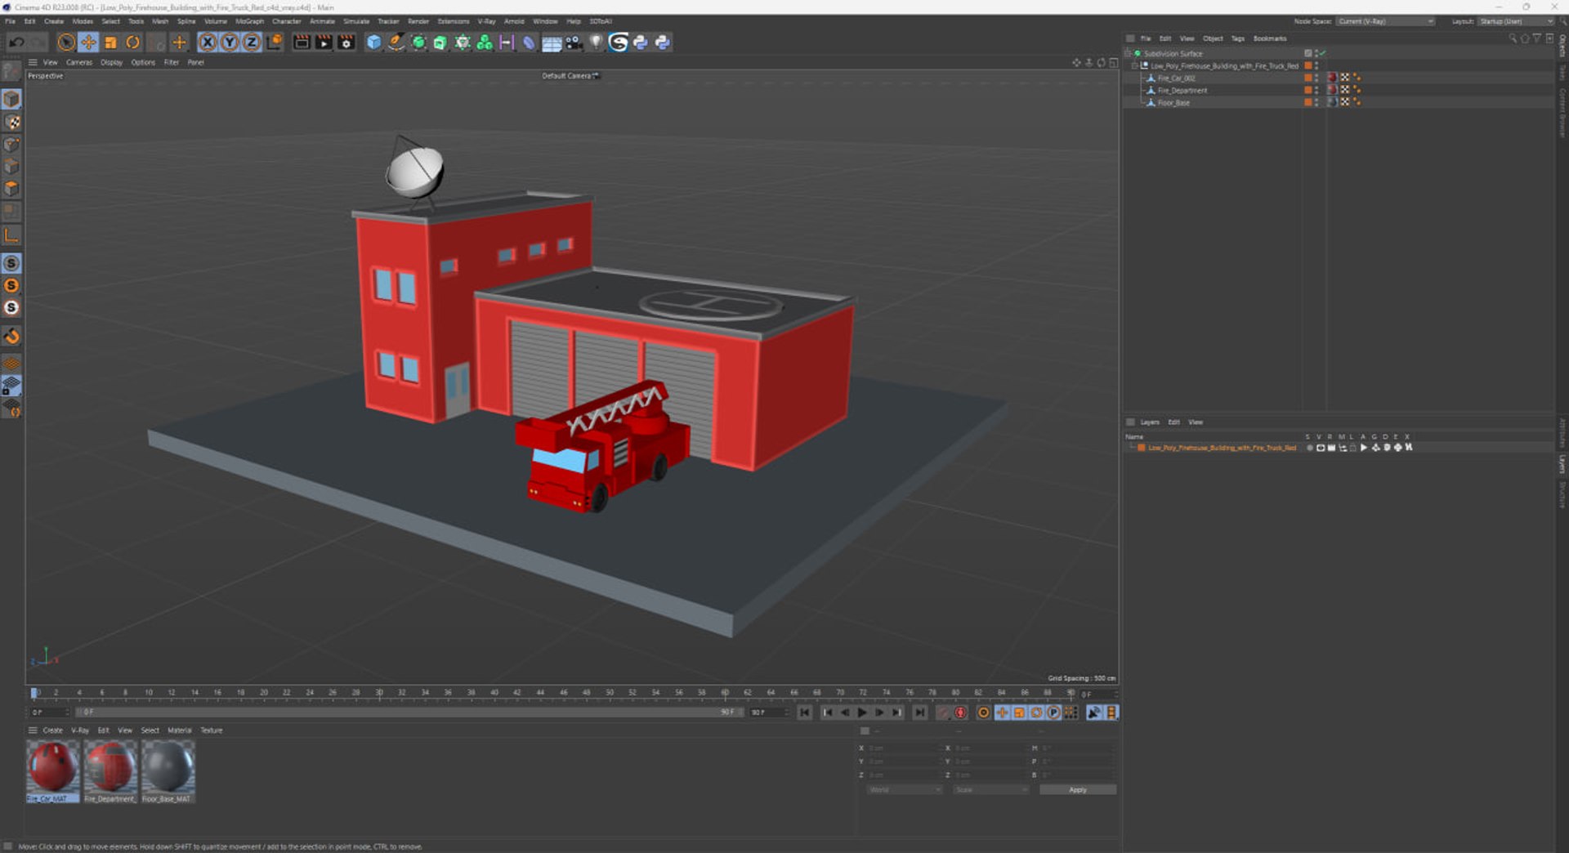1569x853 pixels.
Task: Open Object Manager Tags menu
Action: click(x=1238, y=38)
